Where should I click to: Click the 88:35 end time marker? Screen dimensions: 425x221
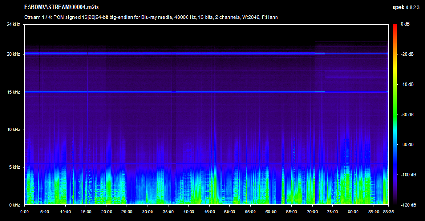[x=387, y=212]
